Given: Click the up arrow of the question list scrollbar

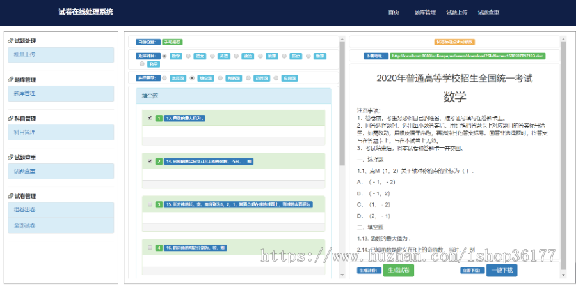Looking at the screenshot, I should coord(342,39).
